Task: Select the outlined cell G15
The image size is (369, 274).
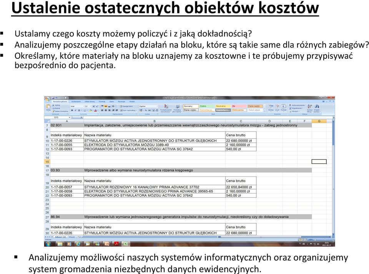Action: coord(319,162)
